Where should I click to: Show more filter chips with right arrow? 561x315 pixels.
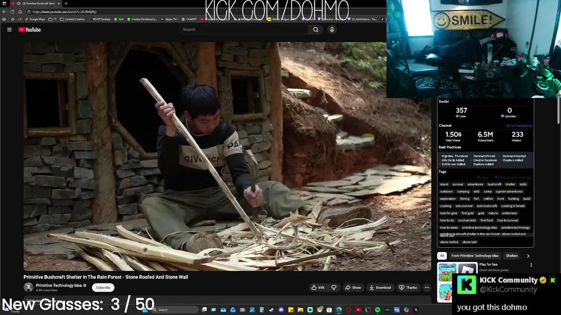pyautogui.click(x=528, y=255)
